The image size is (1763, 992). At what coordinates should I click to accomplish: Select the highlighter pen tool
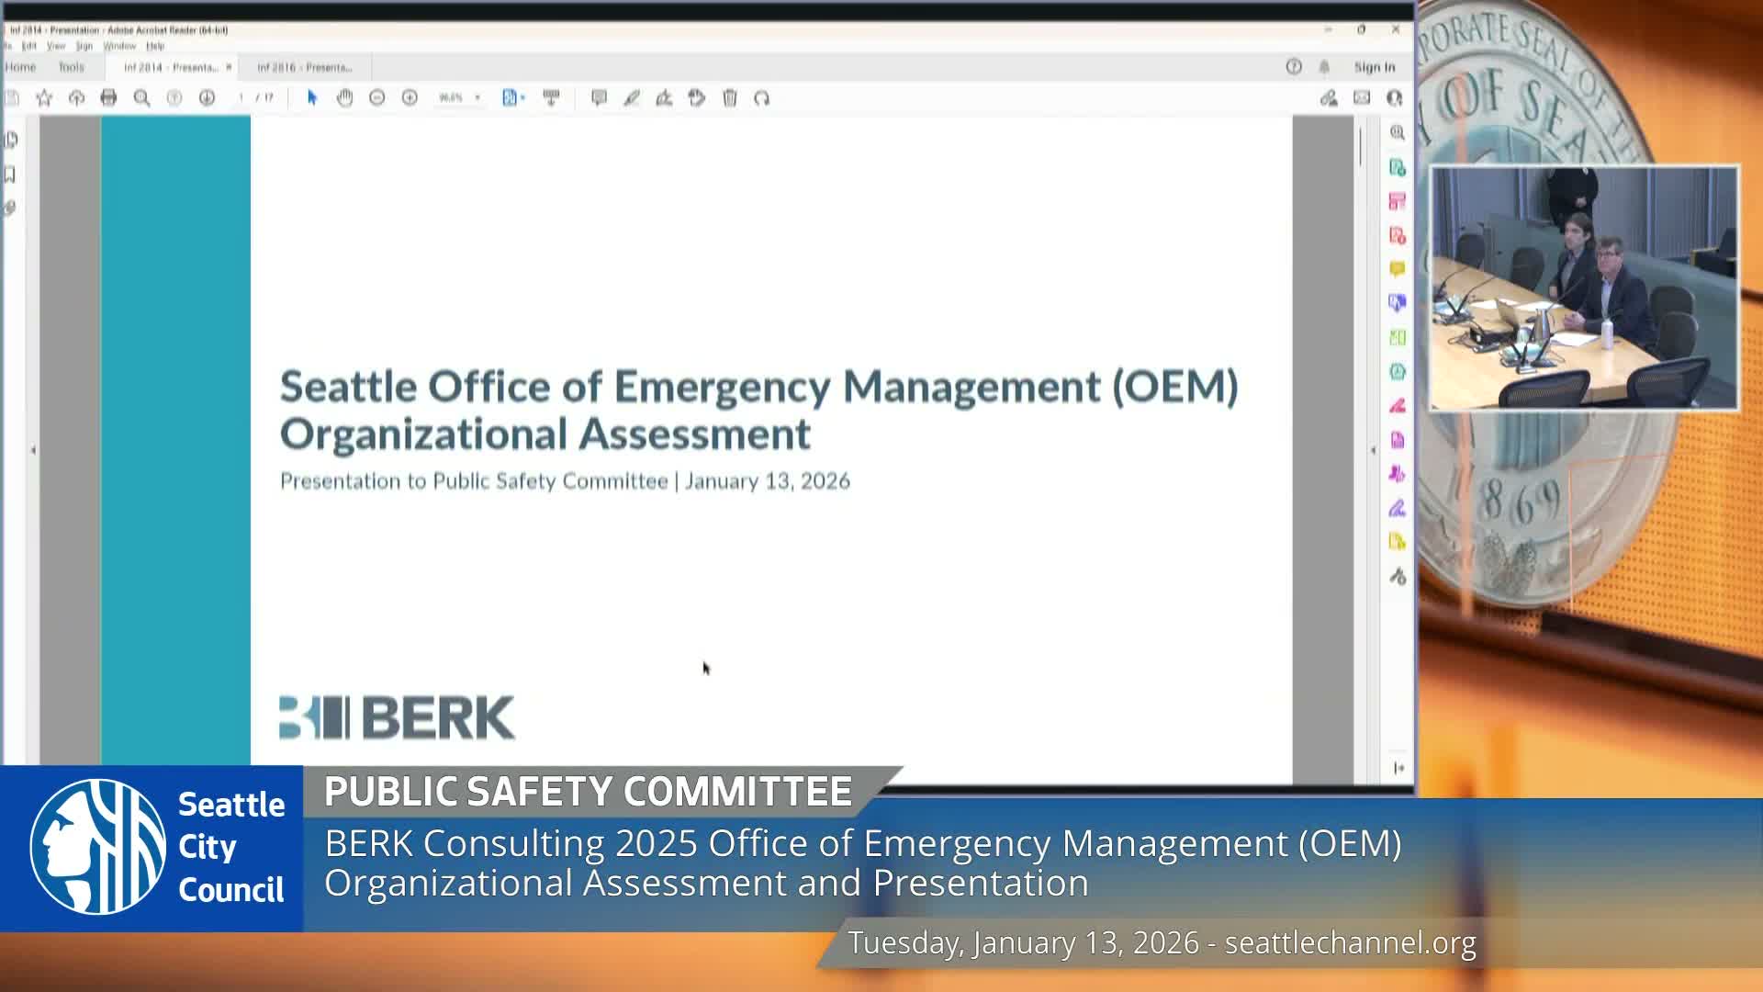[632, 97]
